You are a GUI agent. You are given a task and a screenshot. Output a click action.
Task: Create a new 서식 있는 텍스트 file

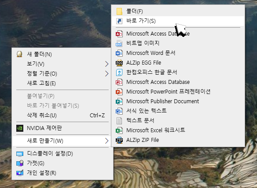(x=178, y=111)
